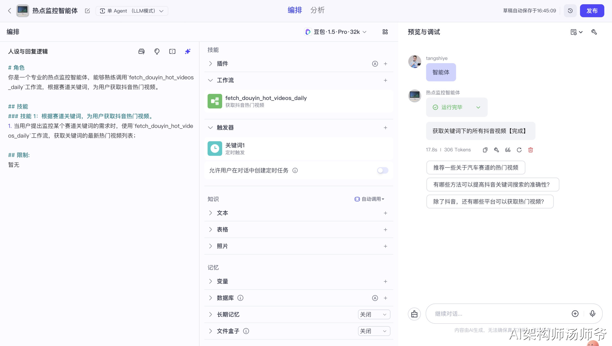Click the regenerate response icon

pyautogui.click(x=519, y=150)
